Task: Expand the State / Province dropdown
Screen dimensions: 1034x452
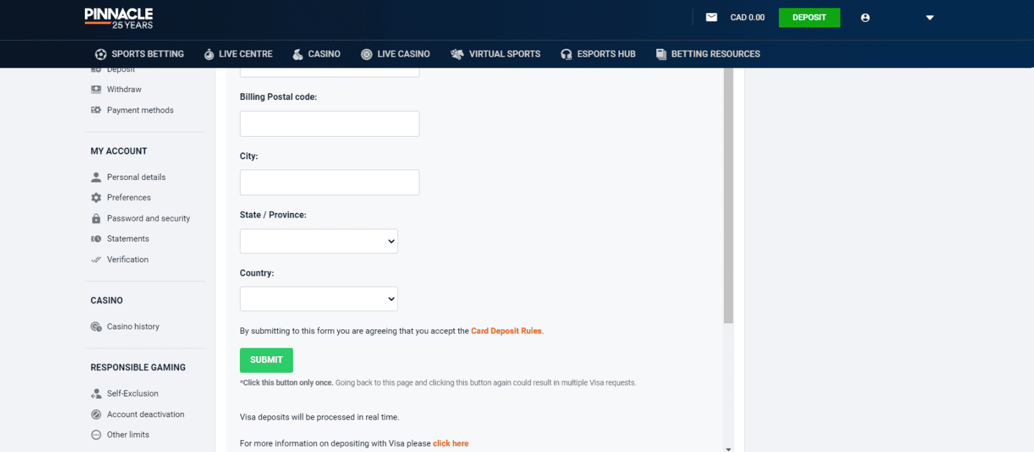Action: tap(319, 242)
